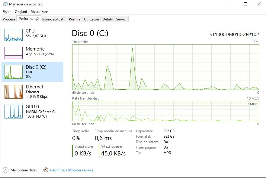
Task: Collapse view with the Mai puține detalii arrow
Action: tap(6, 170)
